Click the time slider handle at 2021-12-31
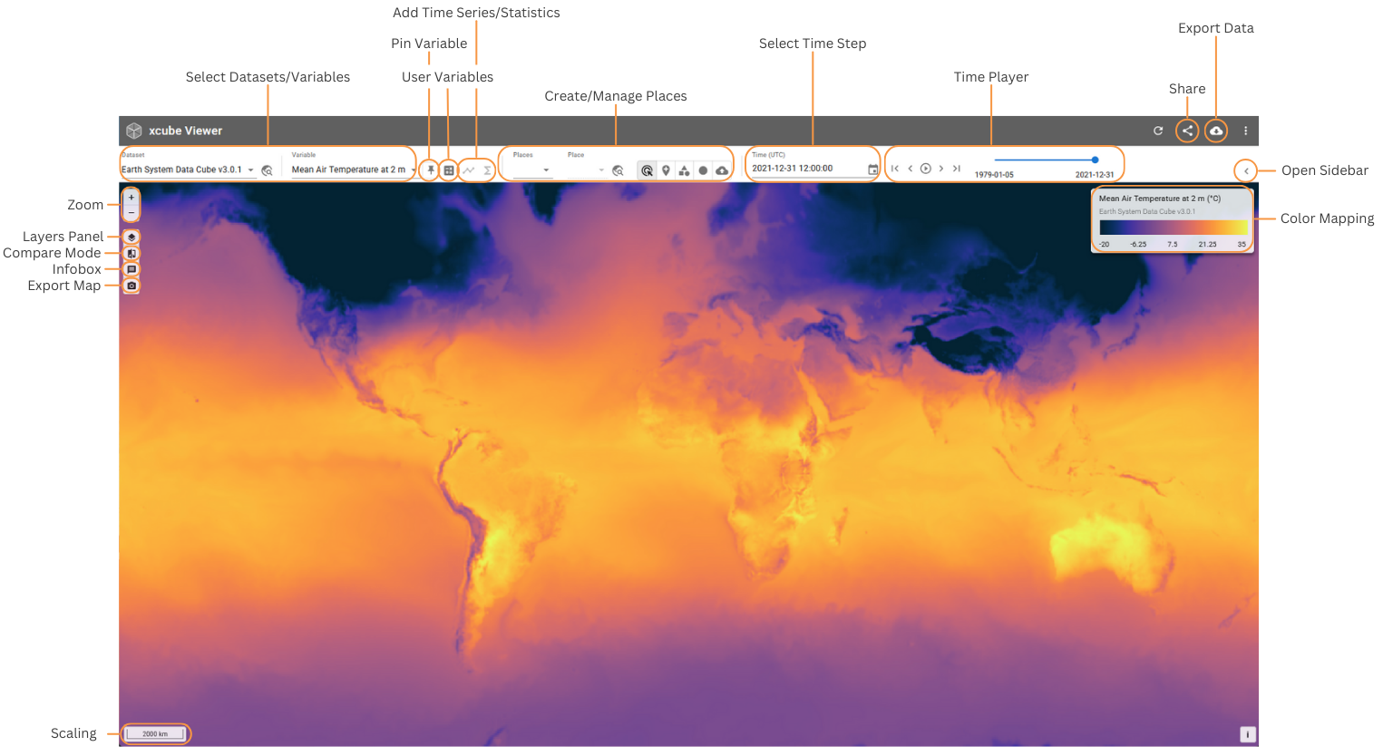Viewport: 1383px width, 756px height. point(1096,160)
